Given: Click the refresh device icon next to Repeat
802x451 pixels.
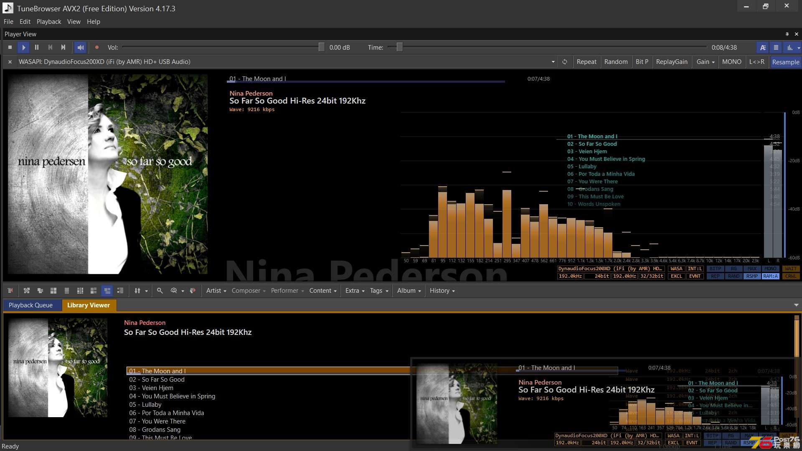Looking at the screenshot, I should [564, 62].
